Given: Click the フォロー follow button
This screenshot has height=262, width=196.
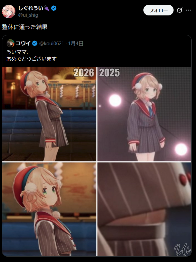Looking at the screenshot, I should 158,10.
